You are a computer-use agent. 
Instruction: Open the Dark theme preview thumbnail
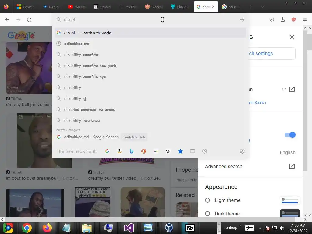pos(290,213)
